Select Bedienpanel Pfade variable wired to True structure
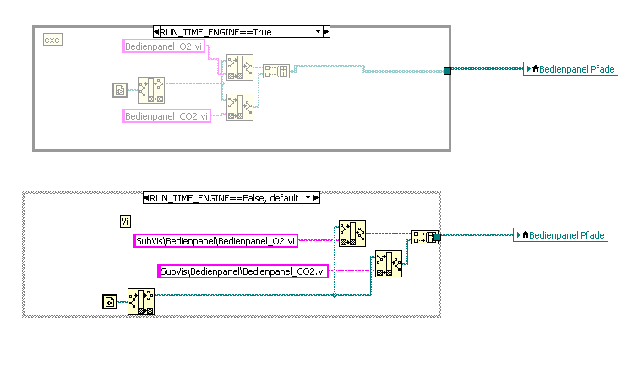643x376 pixels. point(570,69)
